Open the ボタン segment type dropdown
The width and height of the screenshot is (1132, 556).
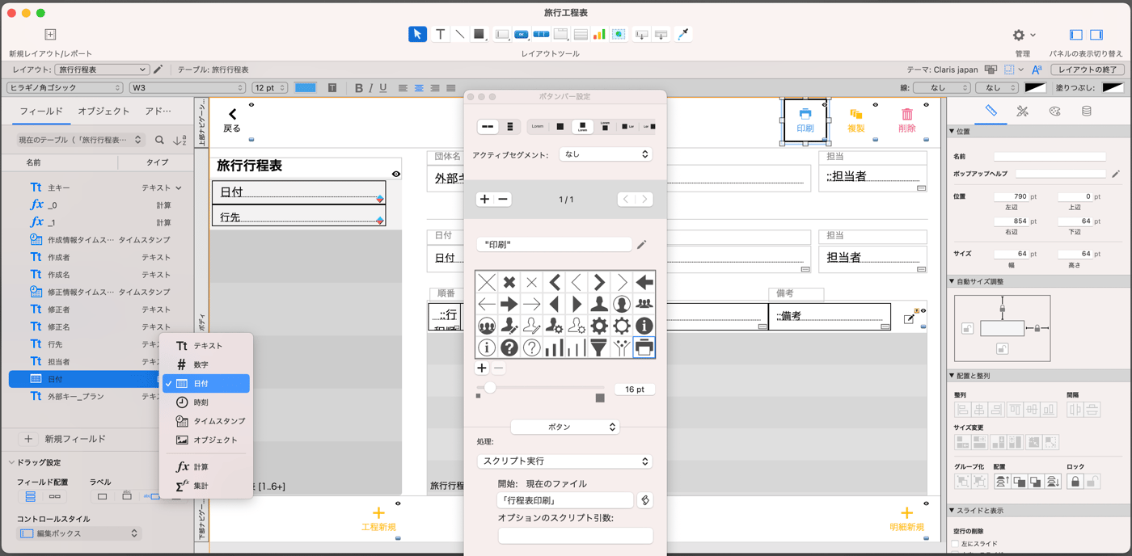click(564, 427)
